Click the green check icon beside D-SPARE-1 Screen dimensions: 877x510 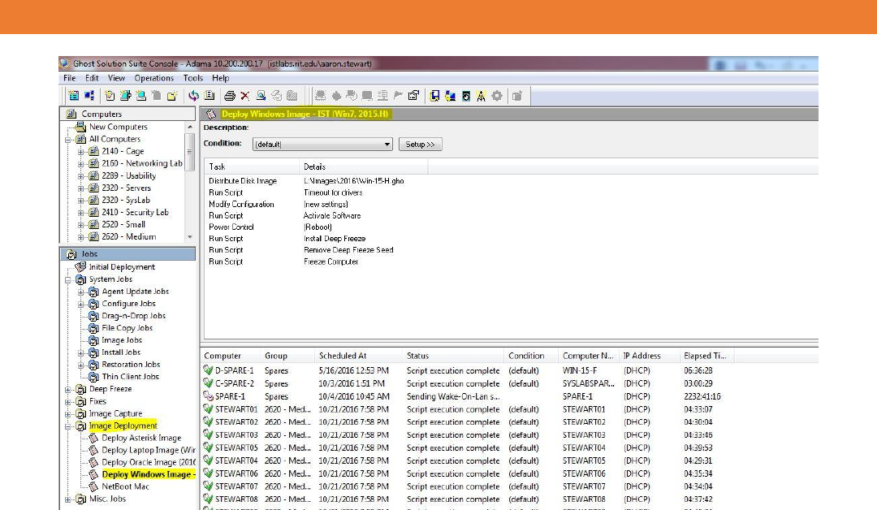coord(208,370)
